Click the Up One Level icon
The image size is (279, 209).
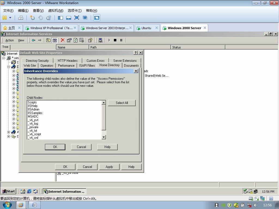48,40
